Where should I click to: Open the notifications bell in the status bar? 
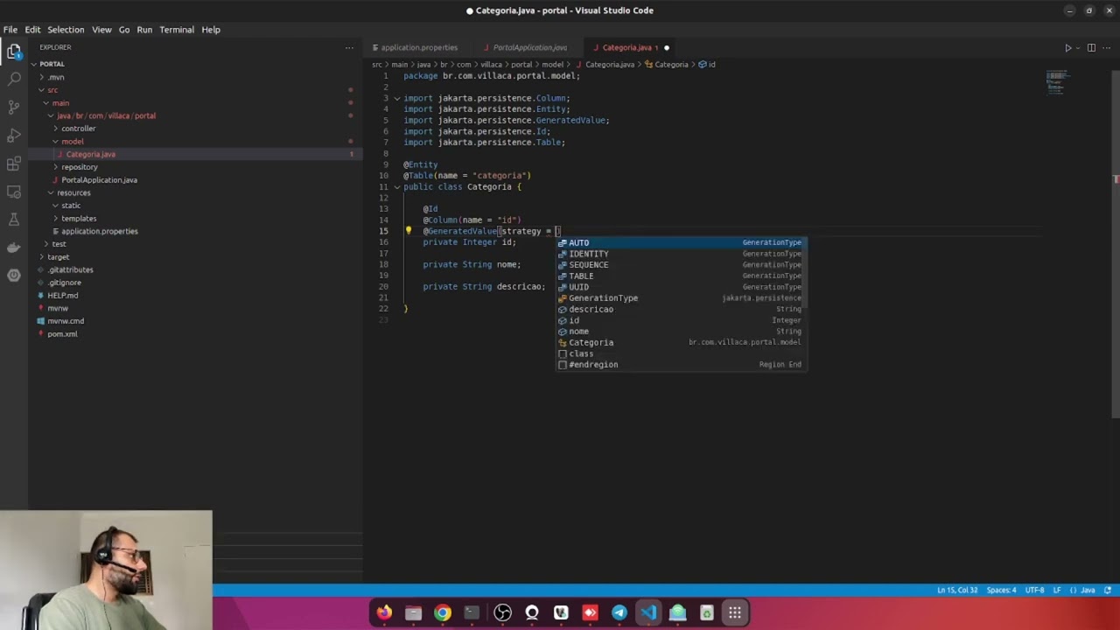(x=1108, y=590)
